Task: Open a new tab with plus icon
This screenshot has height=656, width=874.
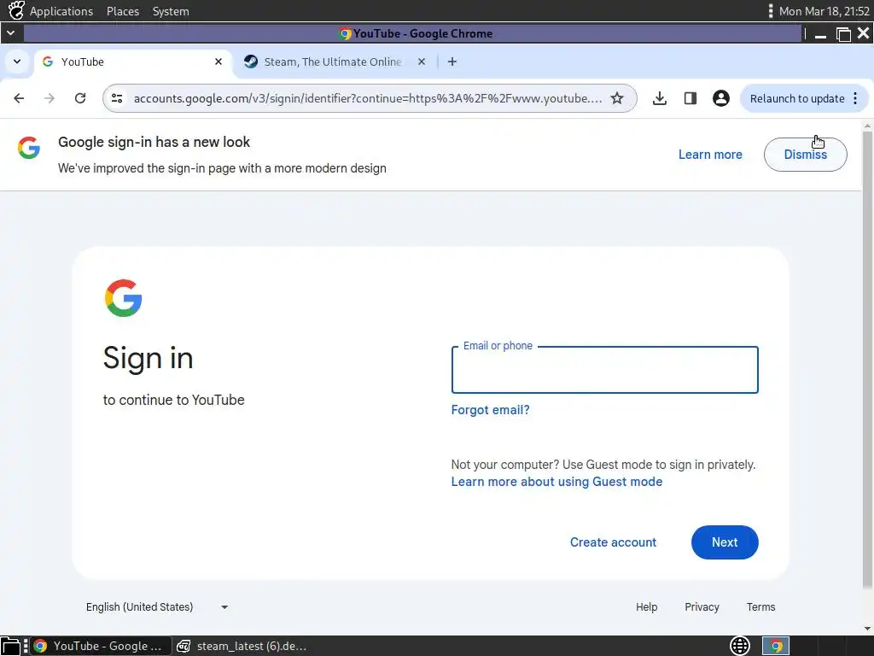Action: (x=452, y=61)
